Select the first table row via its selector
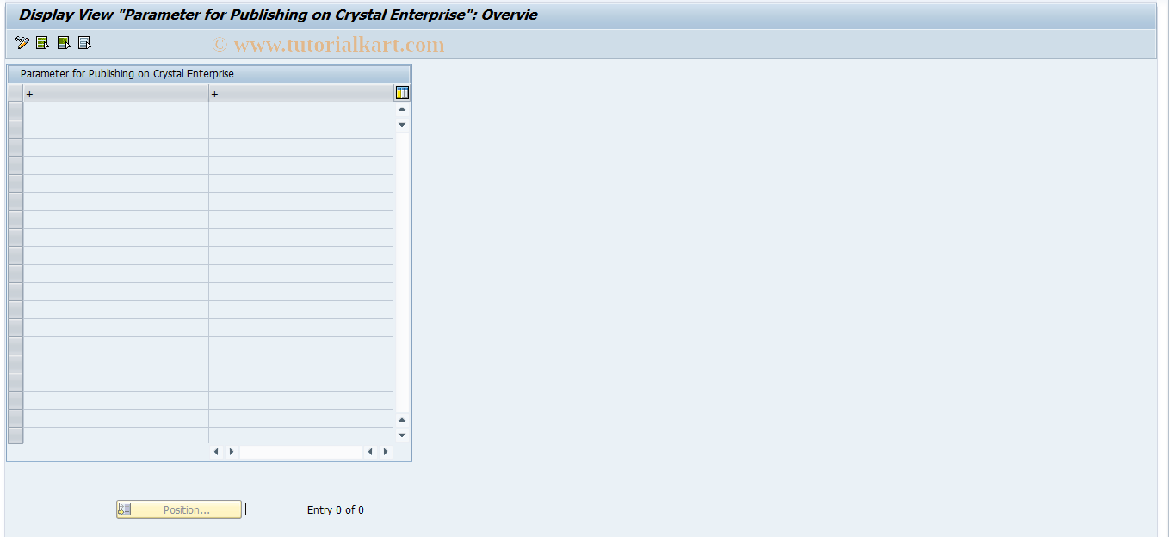The height and width of the screenshot is (537, 1169). [x=15, y=111]
